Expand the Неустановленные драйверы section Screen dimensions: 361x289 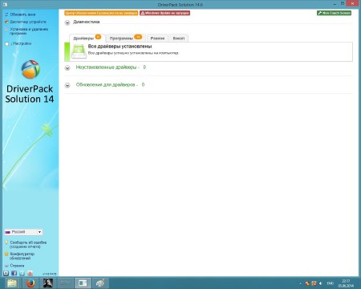click(67, 67)
